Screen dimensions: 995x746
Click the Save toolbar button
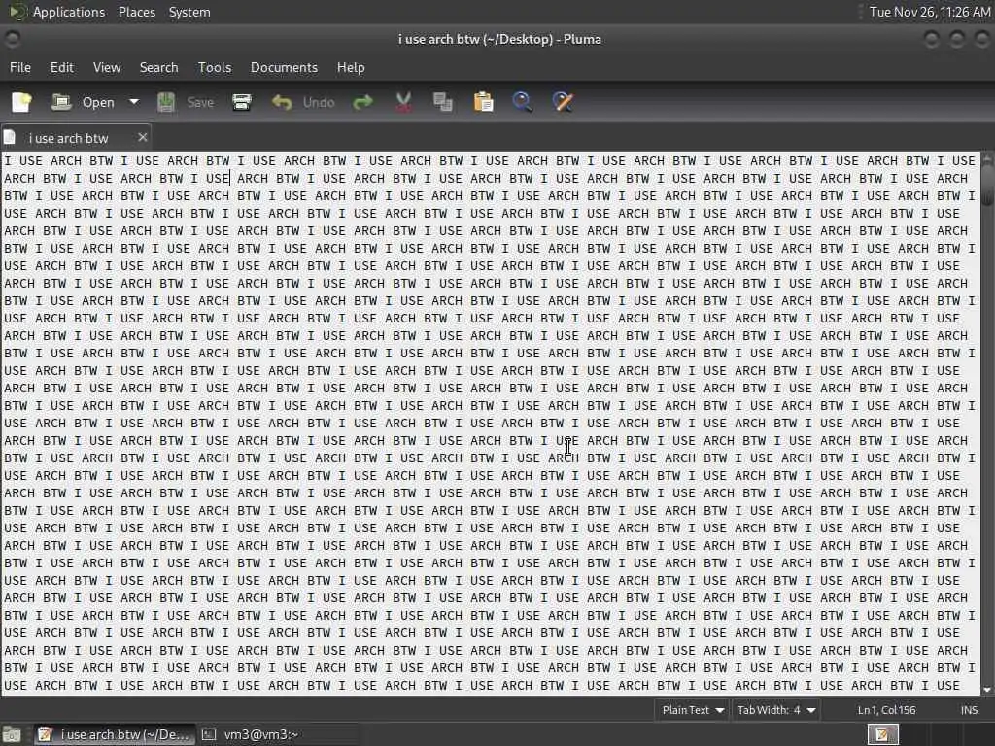pyautogui.click(x=186, y=102)
